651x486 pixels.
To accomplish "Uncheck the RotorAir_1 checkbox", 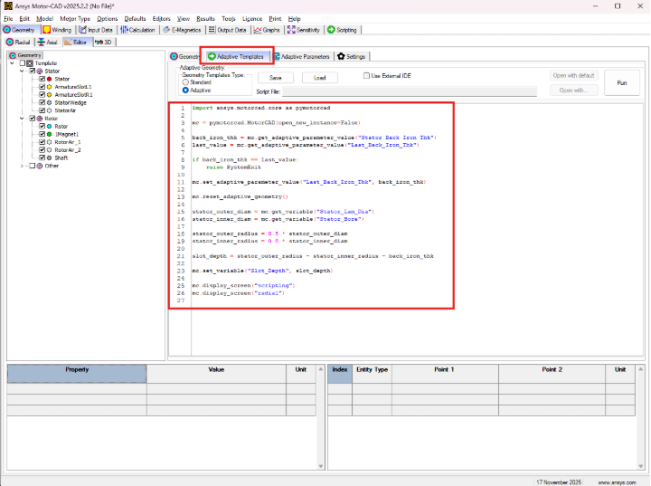I will coord(42,142).
